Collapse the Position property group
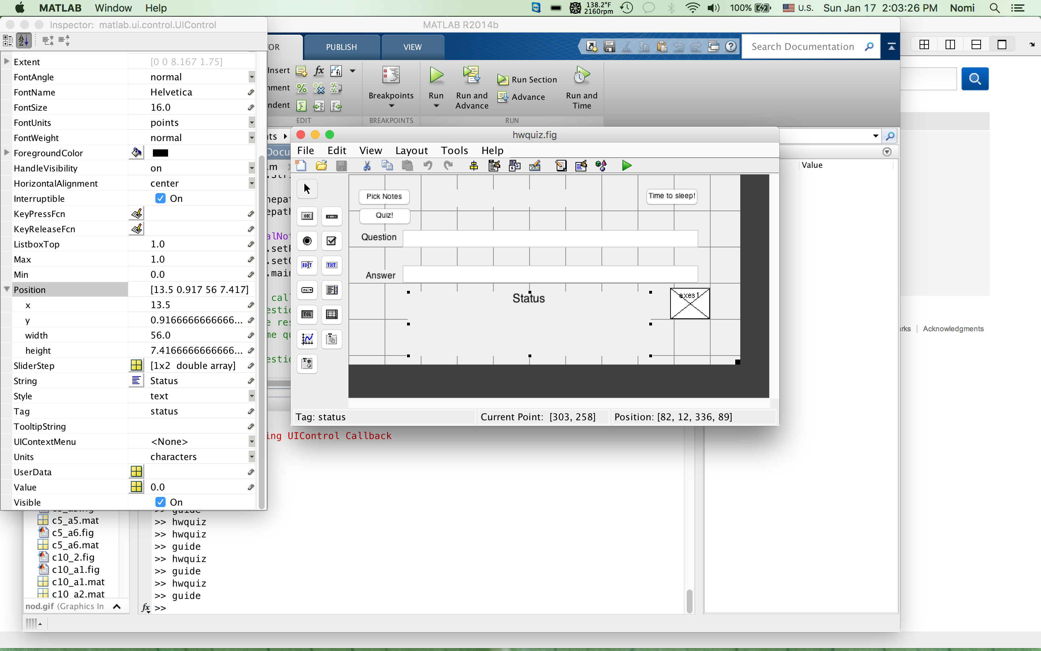This screenshot has height=651, width=1041. point(7,289)
